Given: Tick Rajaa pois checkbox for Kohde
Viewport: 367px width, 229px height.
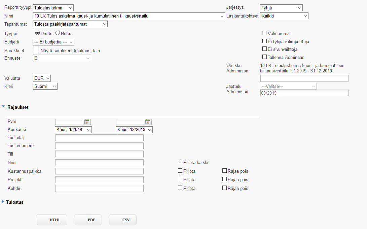Looking at the screenshot, I should point(224,188).
